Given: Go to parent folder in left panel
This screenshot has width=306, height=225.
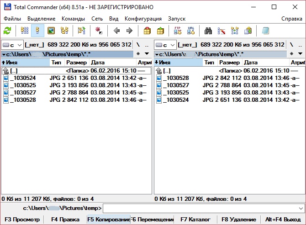Looking at the screenshot, I should click(x=147, y=45).
